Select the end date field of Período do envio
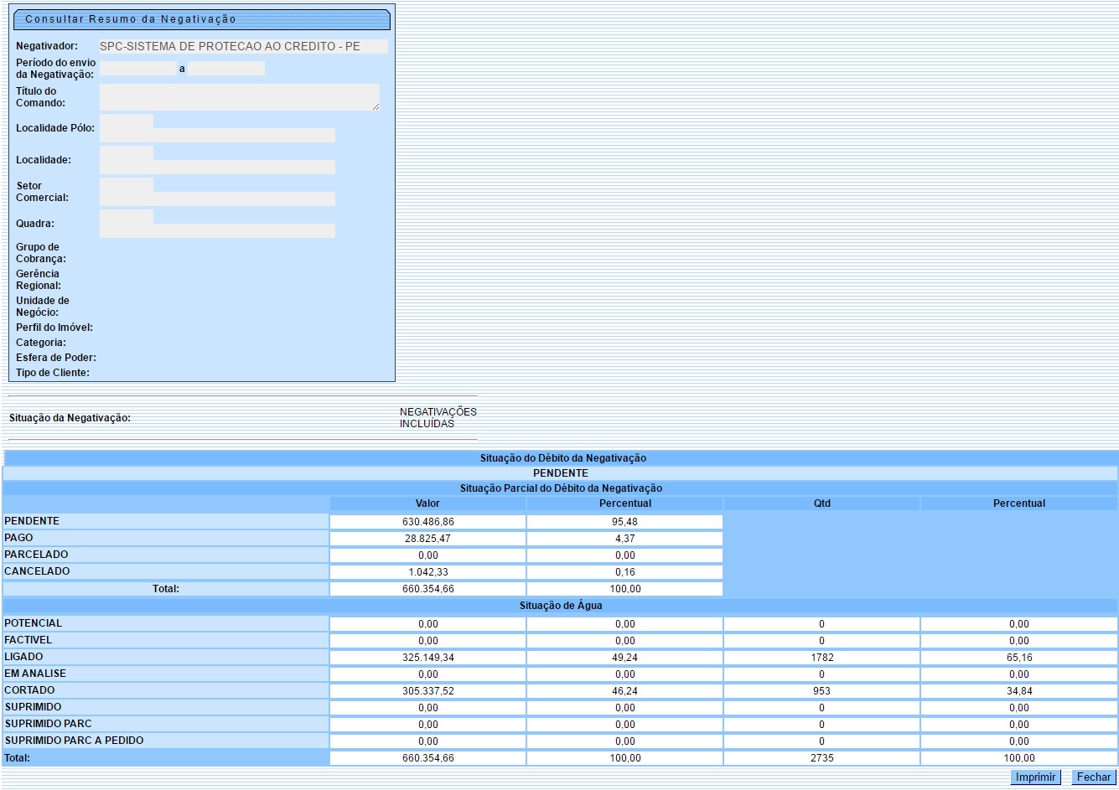 226,69
